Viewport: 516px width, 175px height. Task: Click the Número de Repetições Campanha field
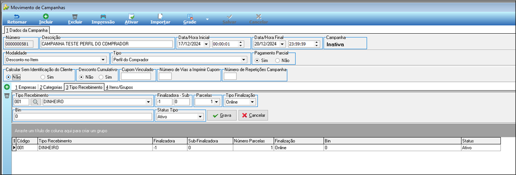coord(230,76)
